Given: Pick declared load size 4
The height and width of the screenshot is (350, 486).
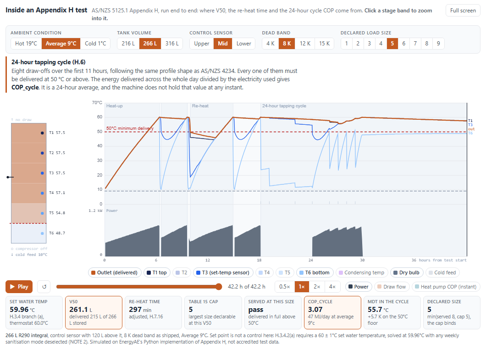Looking at the screenshot, I should (381, 44).
